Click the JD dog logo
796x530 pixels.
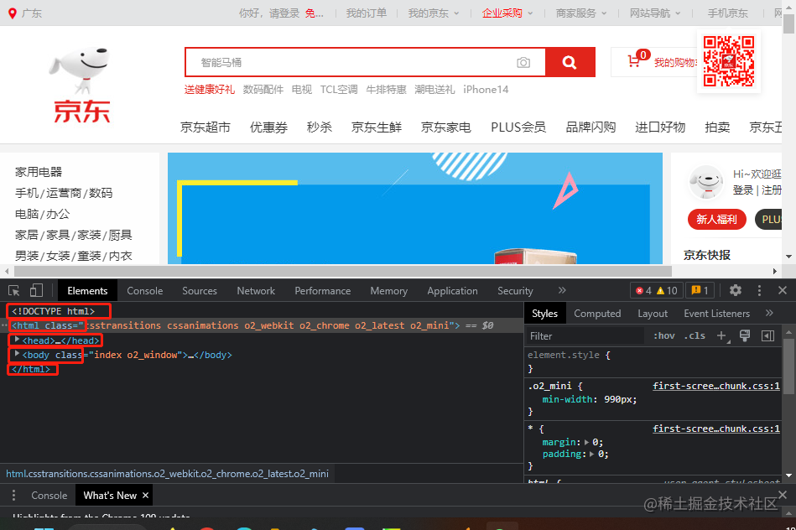tap(81, 86)
